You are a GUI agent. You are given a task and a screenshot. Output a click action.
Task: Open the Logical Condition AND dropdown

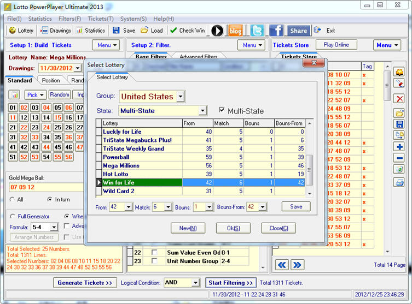pyautogui.click(x=195, y=283)
